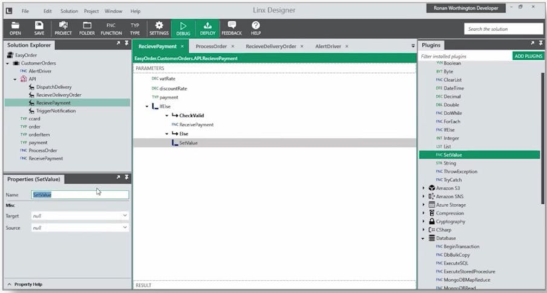Open the Project menu

point(91,11)
